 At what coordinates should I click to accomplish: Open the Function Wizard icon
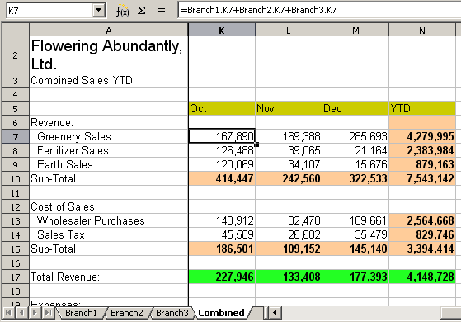tap(122, 11)
